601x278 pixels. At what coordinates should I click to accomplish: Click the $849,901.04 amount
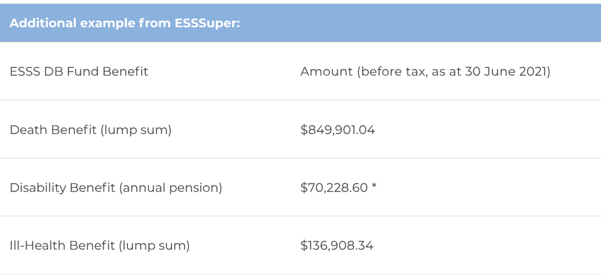tap(337, 130)
